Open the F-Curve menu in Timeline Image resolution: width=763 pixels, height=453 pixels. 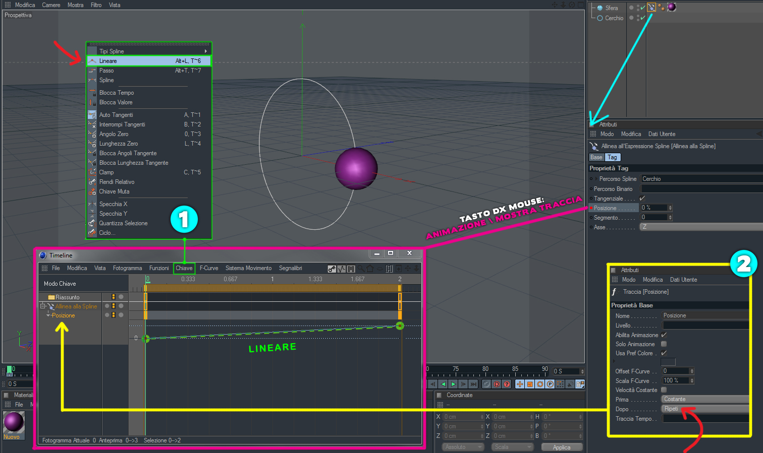click(209, 268)
